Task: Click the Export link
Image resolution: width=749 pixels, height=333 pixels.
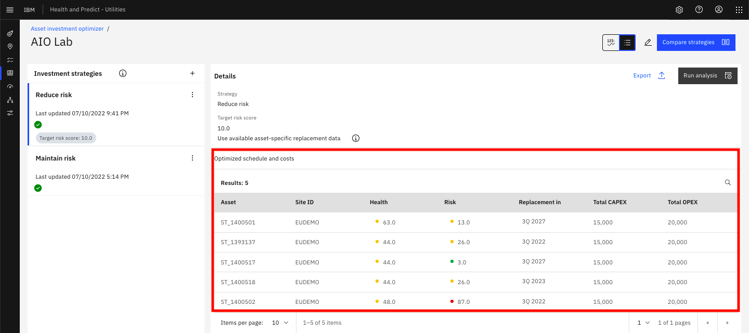Action: [642, 76]
